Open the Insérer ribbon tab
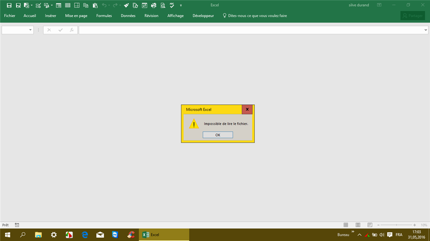The width and height of the screenshot is (430, 241). pos(50,16)
